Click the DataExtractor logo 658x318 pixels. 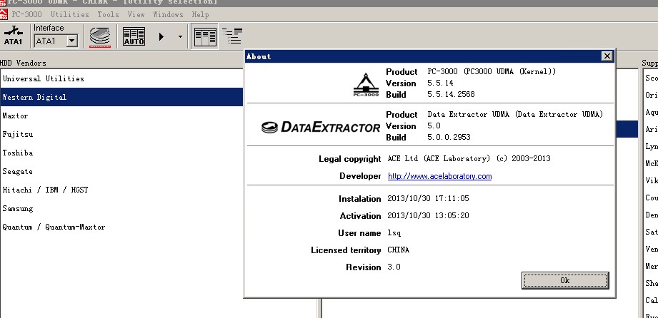tap(321, 126)
